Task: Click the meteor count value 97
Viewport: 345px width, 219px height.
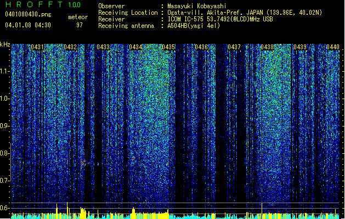Action: (x=80, y=25)
